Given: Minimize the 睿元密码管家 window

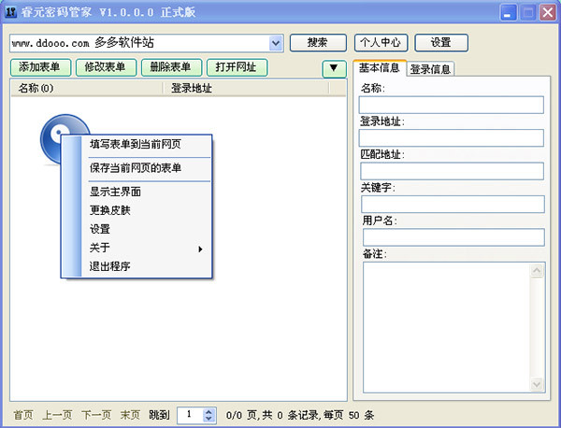Looking at the screenshot, I should (x=508, y=13).
